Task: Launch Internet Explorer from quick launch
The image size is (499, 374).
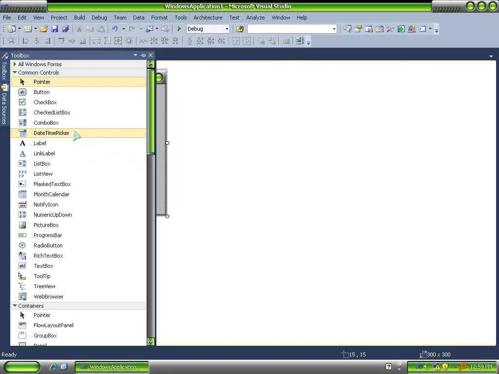Action: pyautogui.click(x=53, y=367)
